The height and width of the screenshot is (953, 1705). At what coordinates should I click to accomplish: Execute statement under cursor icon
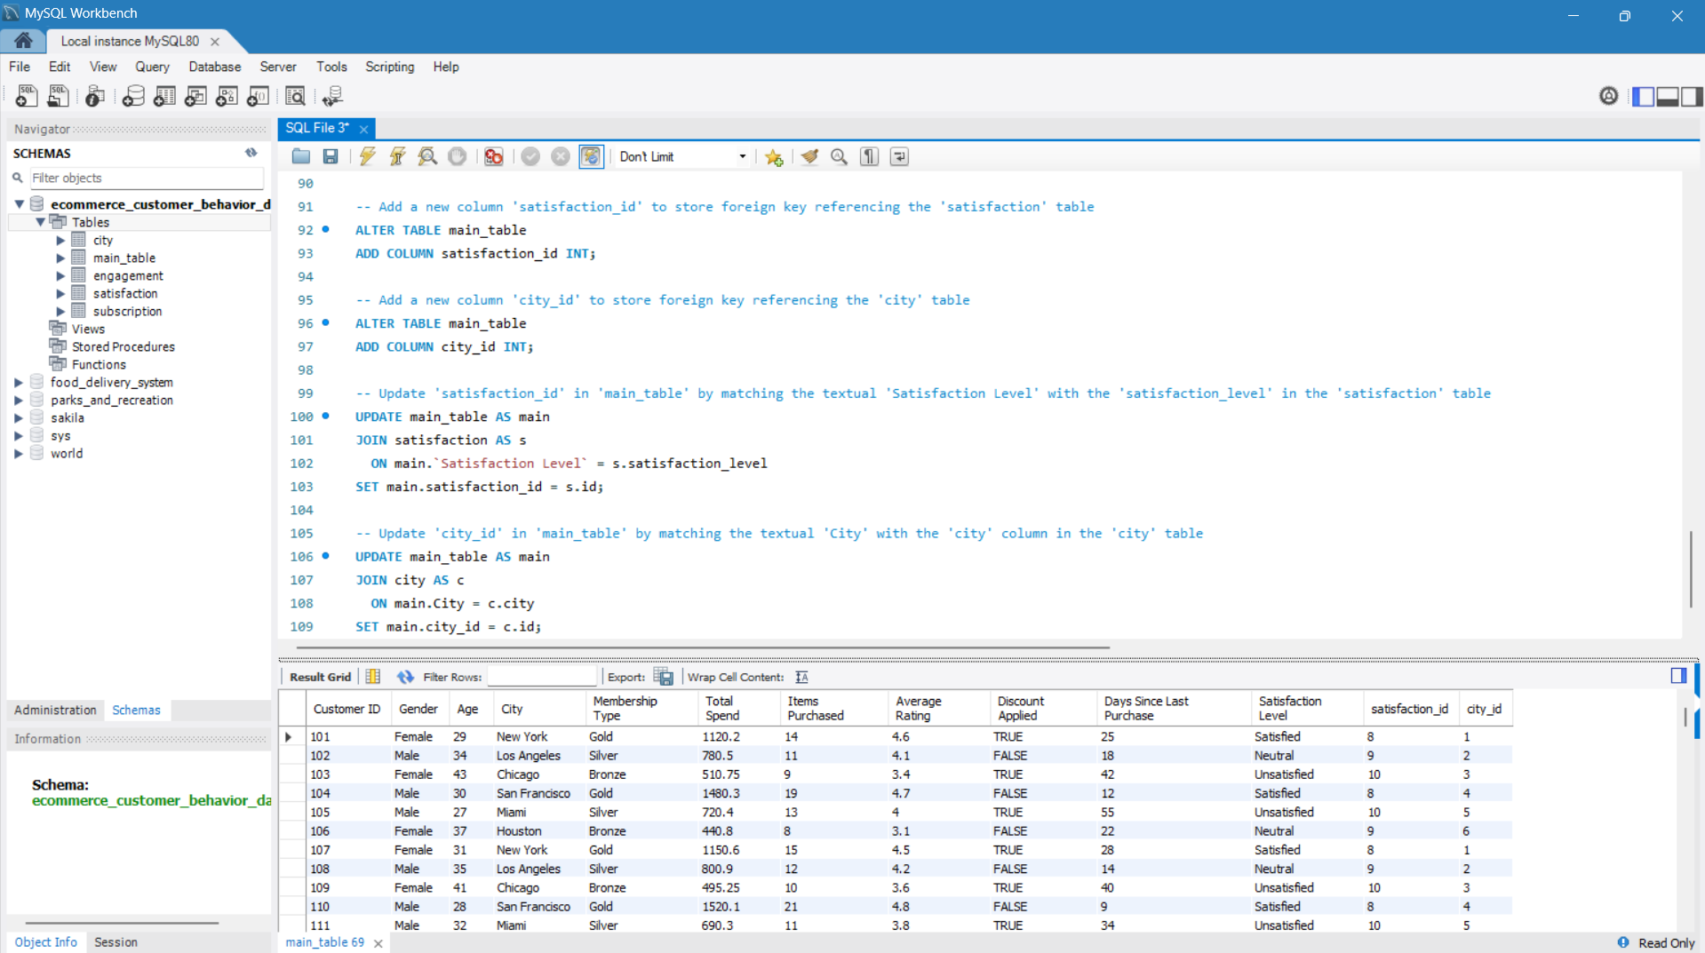397,156
